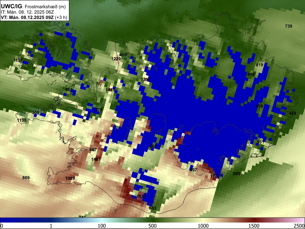Click the 509 value label
This screenshot has height=229, width=305.
[236, 174]
